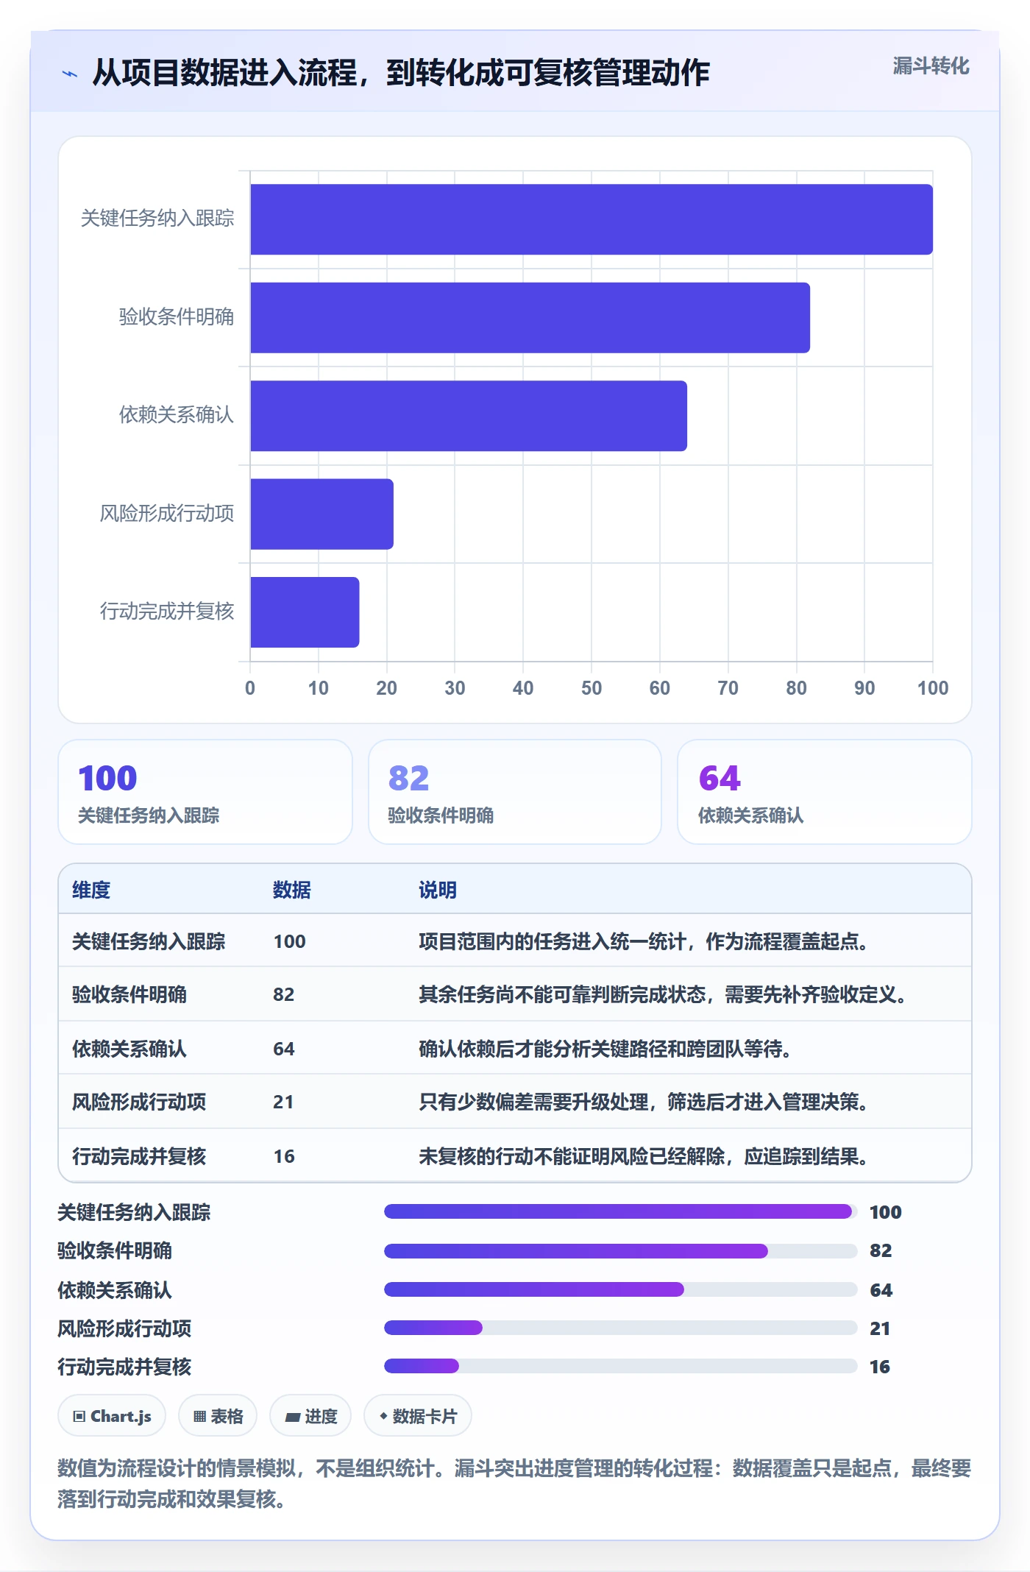The image size is (1030, 1572).
Task: Click the 验收条件明确 chart bar
Action: tap(530, 317)
